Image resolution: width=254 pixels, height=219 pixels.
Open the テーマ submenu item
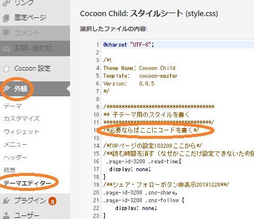tap(13, 106)
